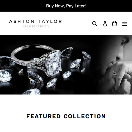Click the word FEATURED in the heading
Viewport: 132px width, 132px height.
pos(44,116)
